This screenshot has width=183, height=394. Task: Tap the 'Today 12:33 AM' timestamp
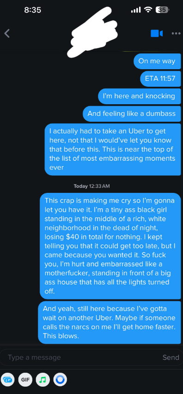click(91, 186)
